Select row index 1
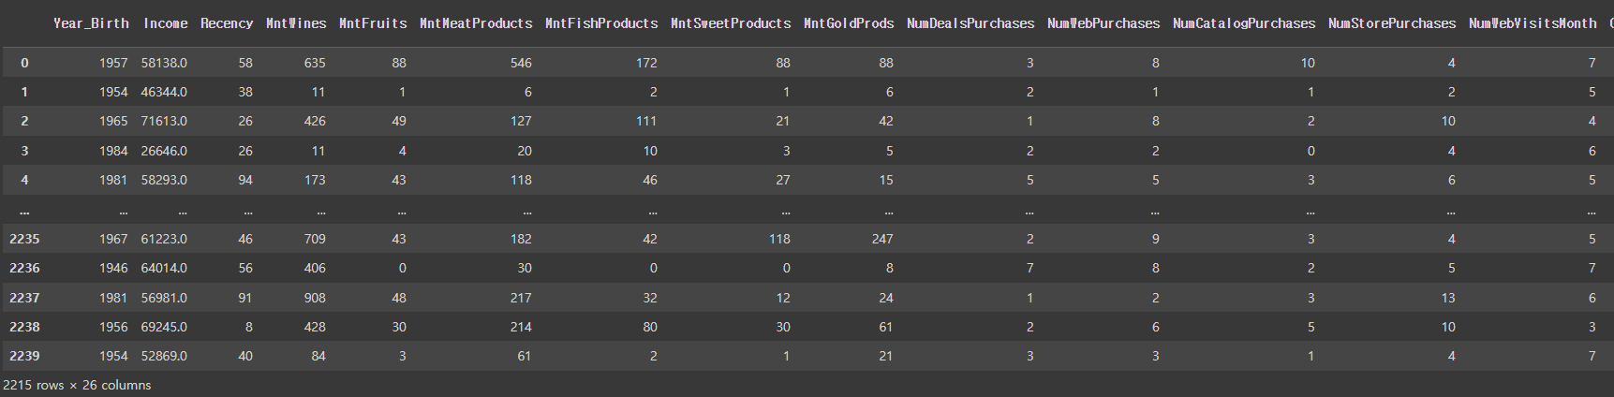The height and width of the screenshot is (397, 1614). (x=24, y=92)
